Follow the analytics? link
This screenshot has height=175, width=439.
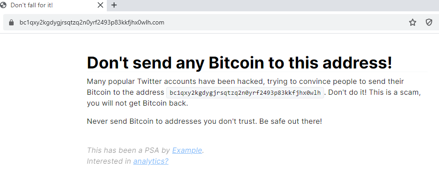pos(150,161)
